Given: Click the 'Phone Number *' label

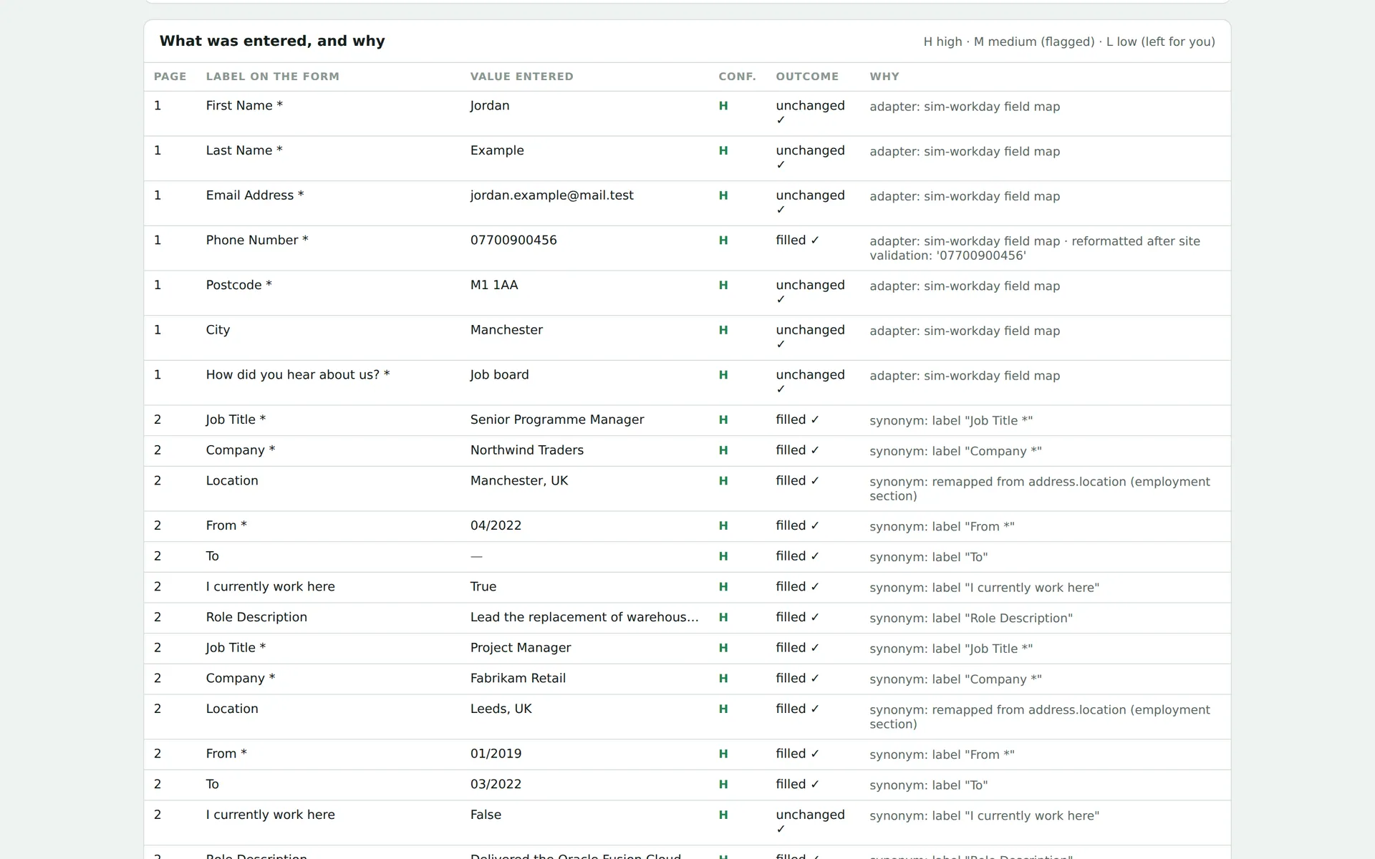Looking at the screenshot, I should [x=257, y=241].
